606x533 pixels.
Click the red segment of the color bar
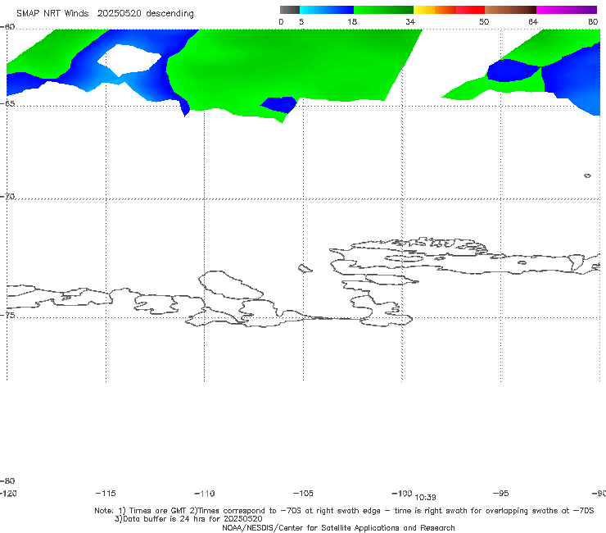pos(470,10)
